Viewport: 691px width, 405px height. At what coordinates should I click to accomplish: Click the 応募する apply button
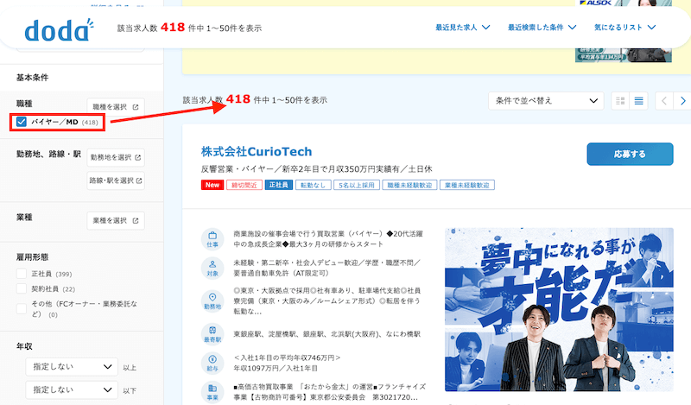click(x=630, y=154)
